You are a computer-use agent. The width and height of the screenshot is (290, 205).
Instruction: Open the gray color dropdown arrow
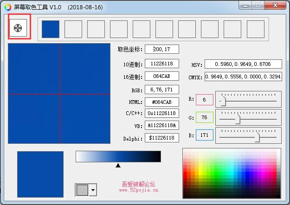(x=93, y=190)
